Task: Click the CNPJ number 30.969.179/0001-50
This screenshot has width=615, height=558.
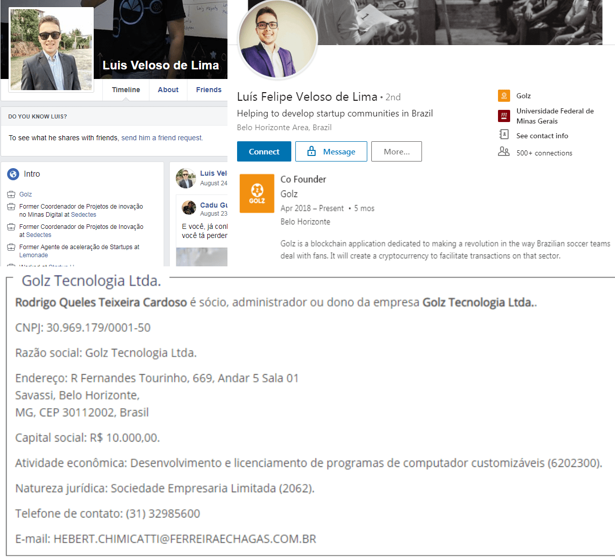Action: click(99, 328)
